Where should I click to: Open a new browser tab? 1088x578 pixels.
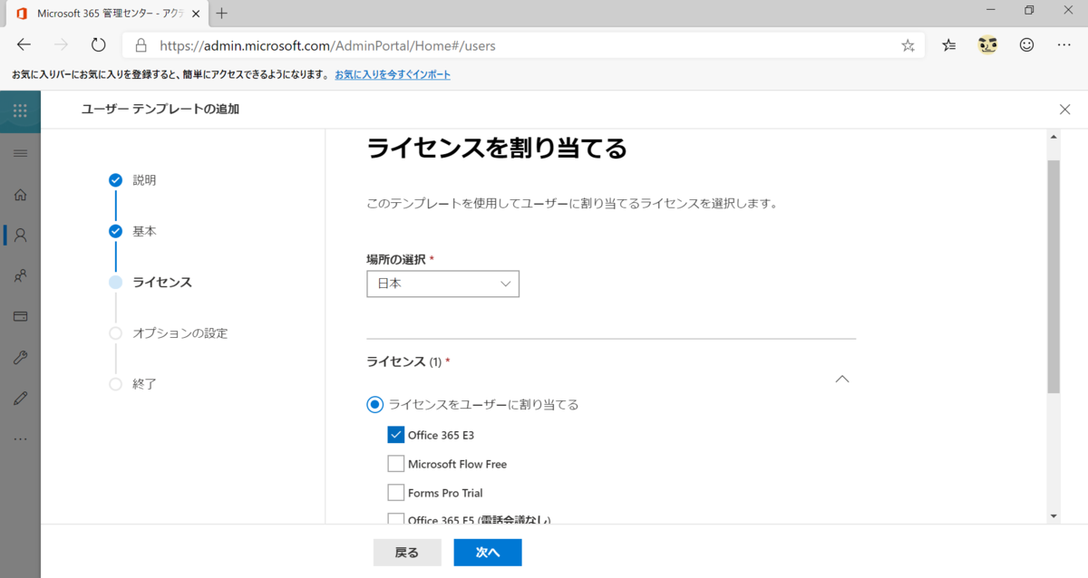pos(222,13)
